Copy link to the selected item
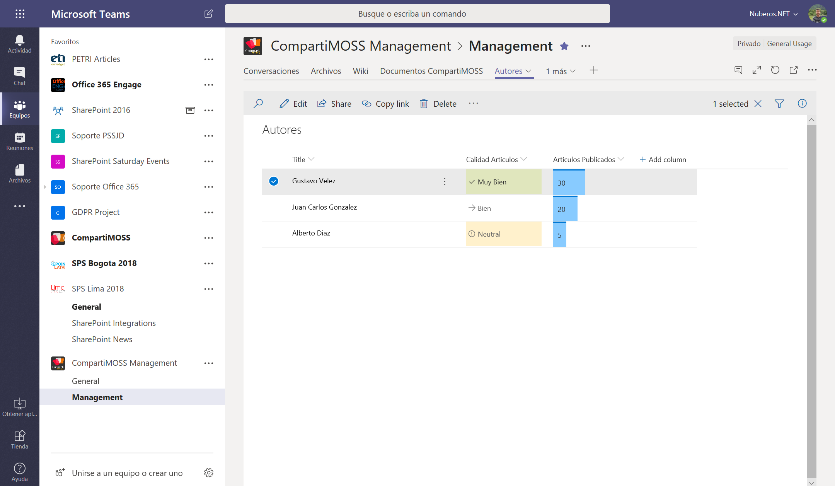The height and width of the screenshot is (486, 835). pos(385,104)
